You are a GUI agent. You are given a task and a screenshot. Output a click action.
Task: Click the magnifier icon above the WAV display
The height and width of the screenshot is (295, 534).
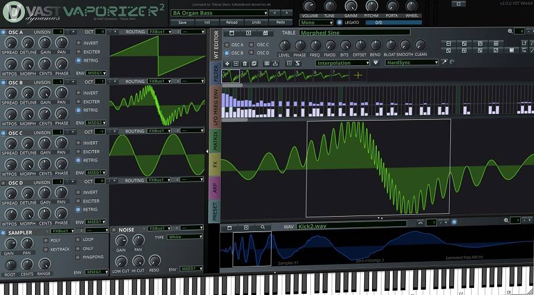click(262, 227)
